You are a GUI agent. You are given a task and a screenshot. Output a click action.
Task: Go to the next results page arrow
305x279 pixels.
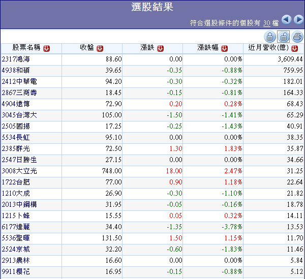(298, 20)
